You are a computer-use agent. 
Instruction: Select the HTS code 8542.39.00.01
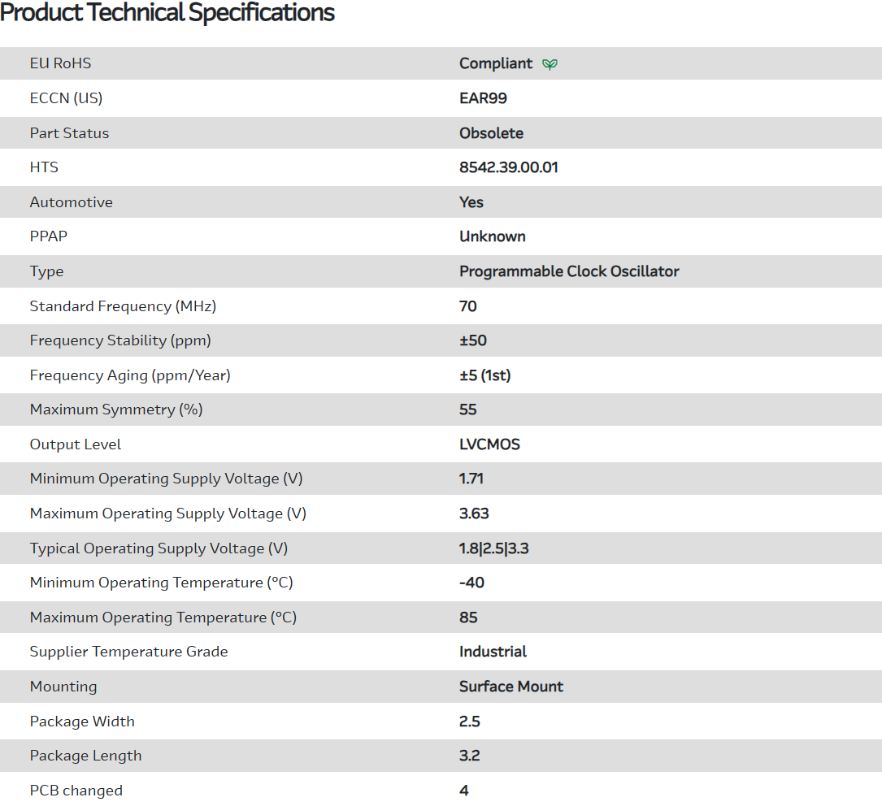[508, 167]
